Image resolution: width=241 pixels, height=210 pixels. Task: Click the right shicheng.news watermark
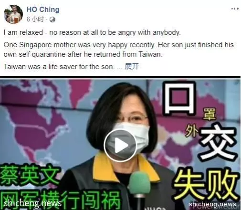[212, 204]
